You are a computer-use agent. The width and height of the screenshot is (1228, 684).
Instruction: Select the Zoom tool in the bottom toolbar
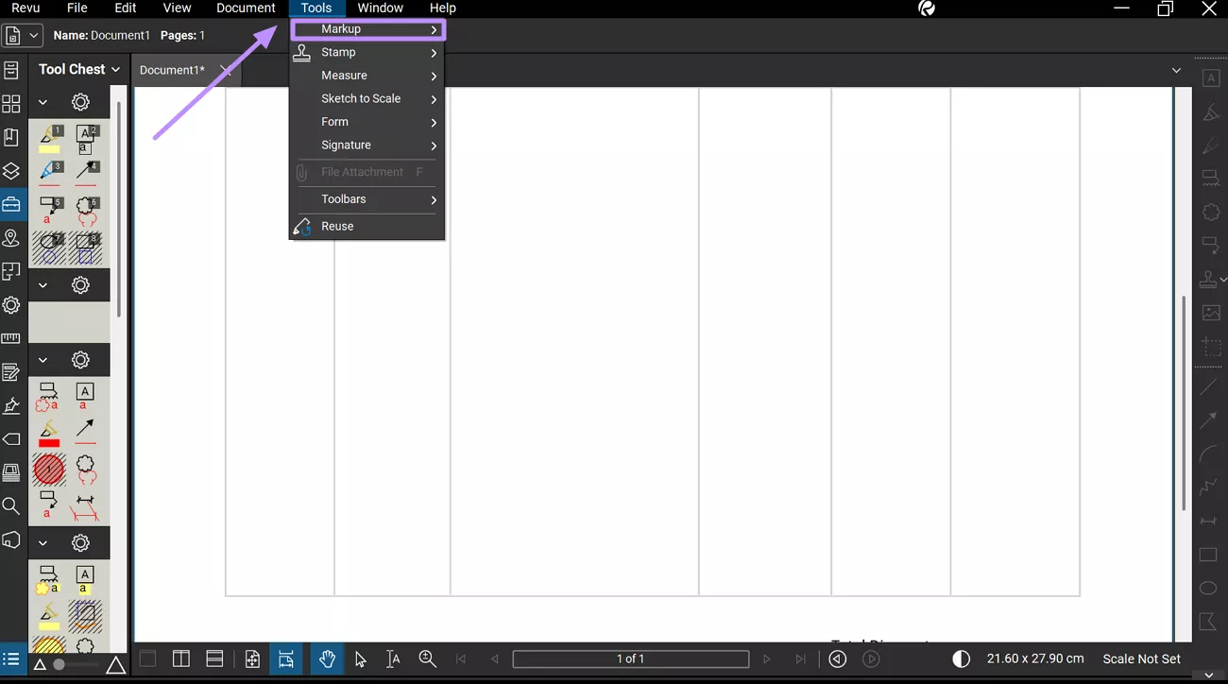click(427, 658)
